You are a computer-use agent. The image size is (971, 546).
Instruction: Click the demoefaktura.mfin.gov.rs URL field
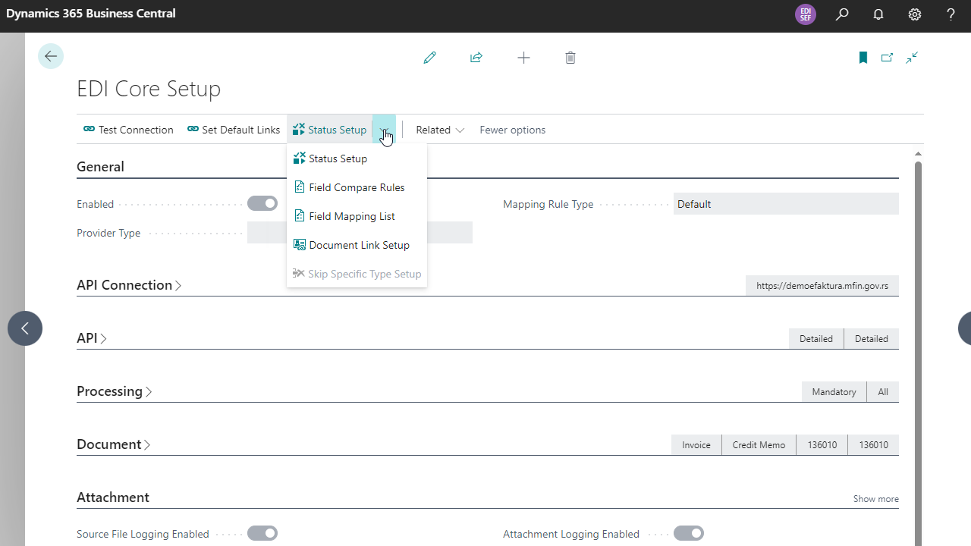point(822,285)
